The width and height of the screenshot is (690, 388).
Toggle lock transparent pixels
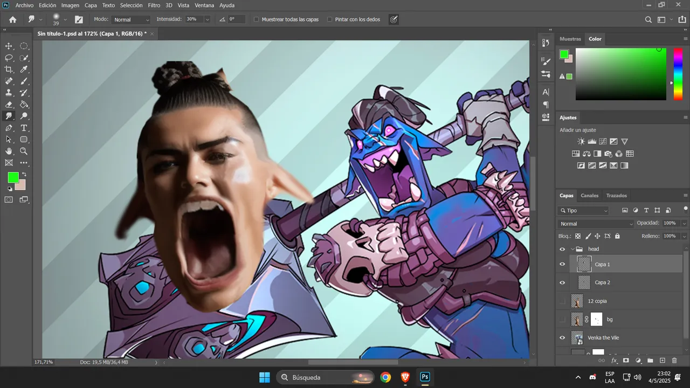[x=578, y=236]
